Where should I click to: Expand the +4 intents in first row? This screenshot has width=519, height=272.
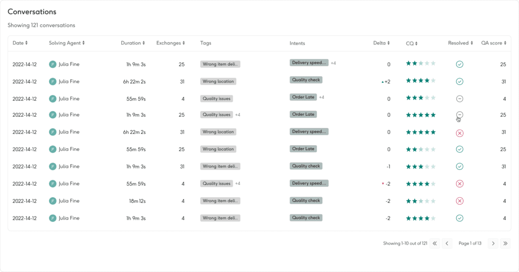(x=333, y=63)
